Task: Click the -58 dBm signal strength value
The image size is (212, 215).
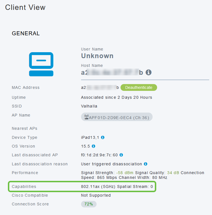Action: (x=125, y=173)
